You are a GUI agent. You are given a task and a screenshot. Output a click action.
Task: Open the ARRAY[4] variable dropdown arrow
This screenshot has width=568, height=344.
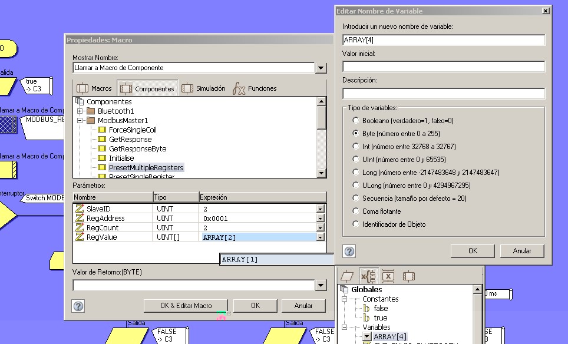(x=367, y=337)
